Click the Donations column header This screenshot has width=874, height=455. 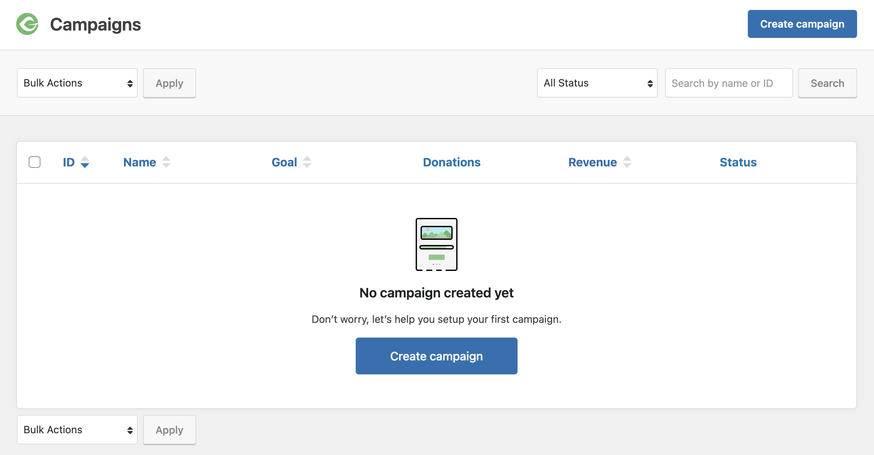452,162
